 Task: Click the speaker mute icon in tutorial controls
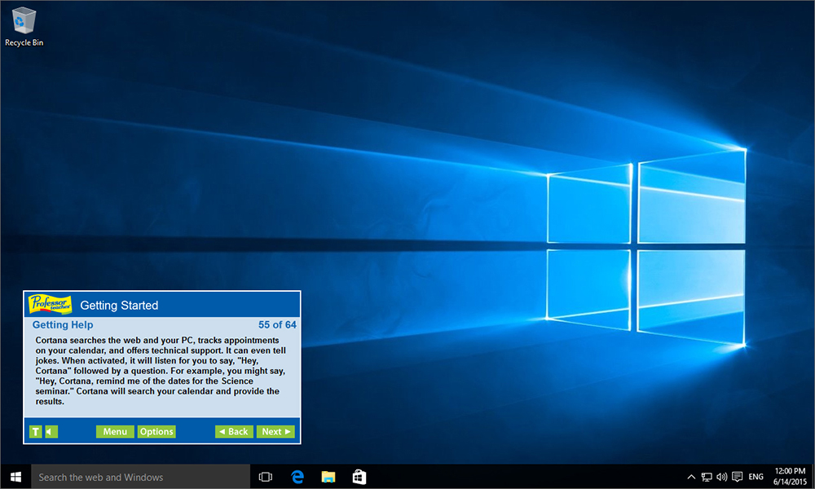point(47,431)
